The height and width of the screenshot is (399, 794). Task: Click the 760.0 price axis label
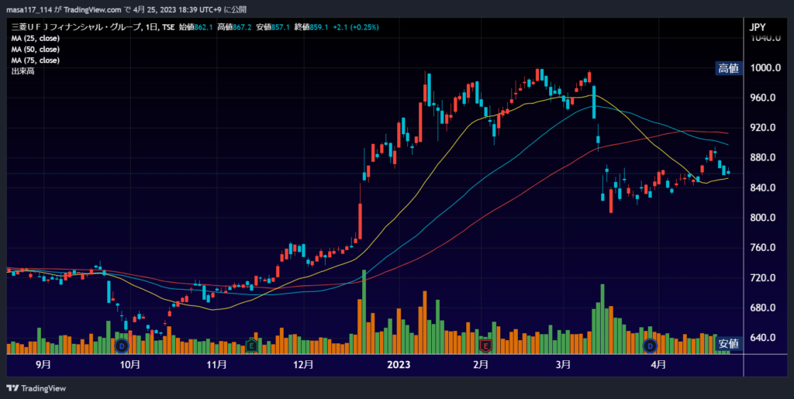point(763,248)
